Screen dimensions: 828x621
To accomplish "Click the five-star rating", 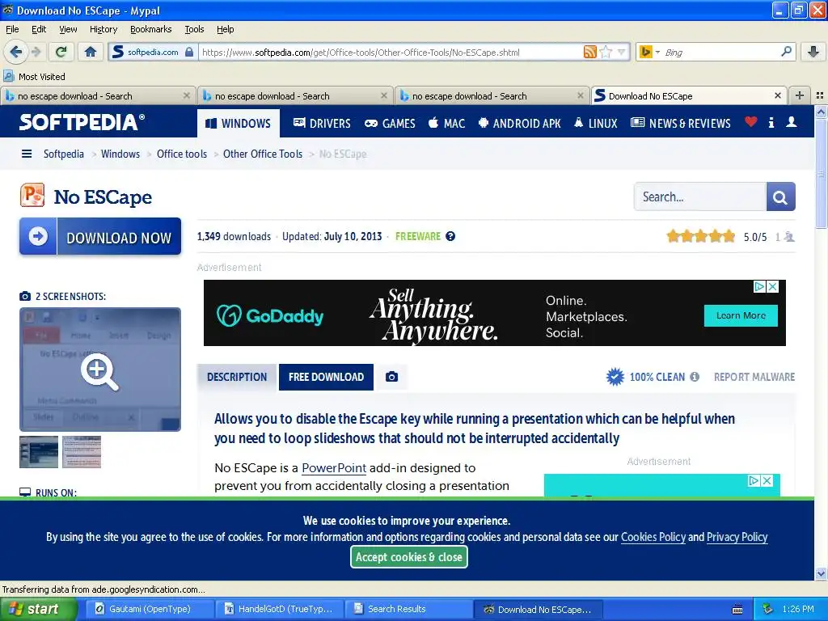I will coord(700,236).
